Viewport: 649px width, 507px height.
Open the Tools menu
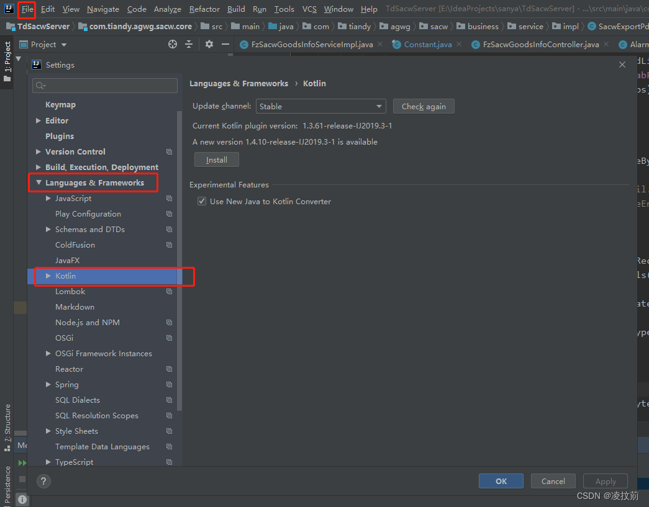(284, 9)
